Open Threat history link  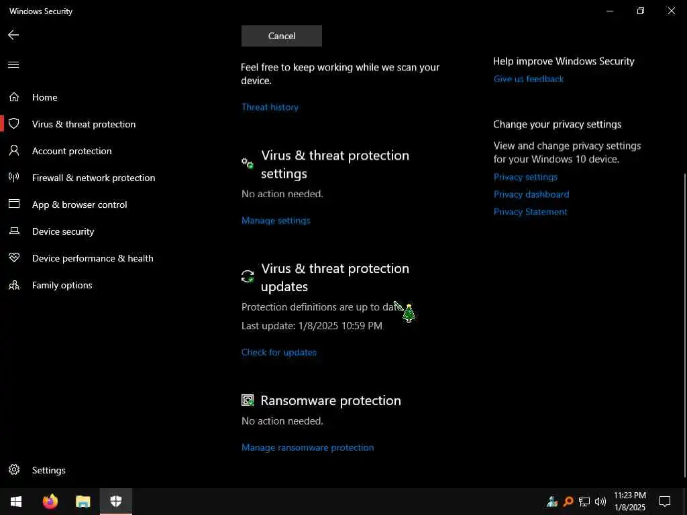click(270, 107)
